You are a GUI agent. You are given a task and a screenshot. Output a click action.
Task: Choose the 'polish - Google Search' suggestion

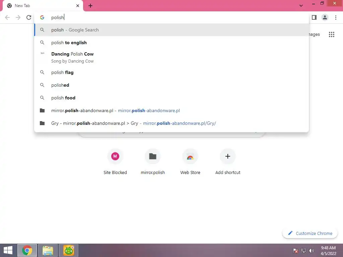point(171,30)
